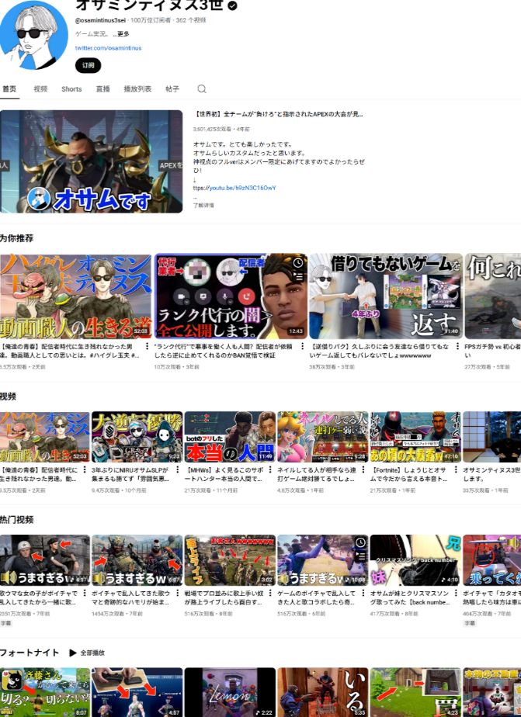This screenshot has height=717, width=521.
Task: Open options menu for 歌ウマな女の子 video
Action: [x=85, y=593]
